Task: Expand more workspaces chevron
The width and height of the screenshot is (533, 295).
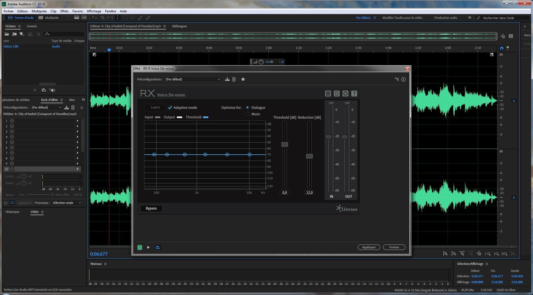Action: click(x=470, y=17)
